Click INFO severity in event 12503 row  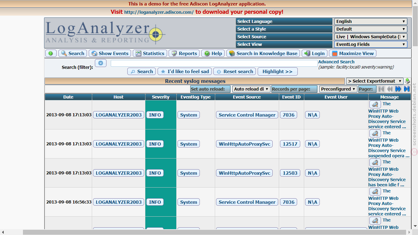coord(155,173)
